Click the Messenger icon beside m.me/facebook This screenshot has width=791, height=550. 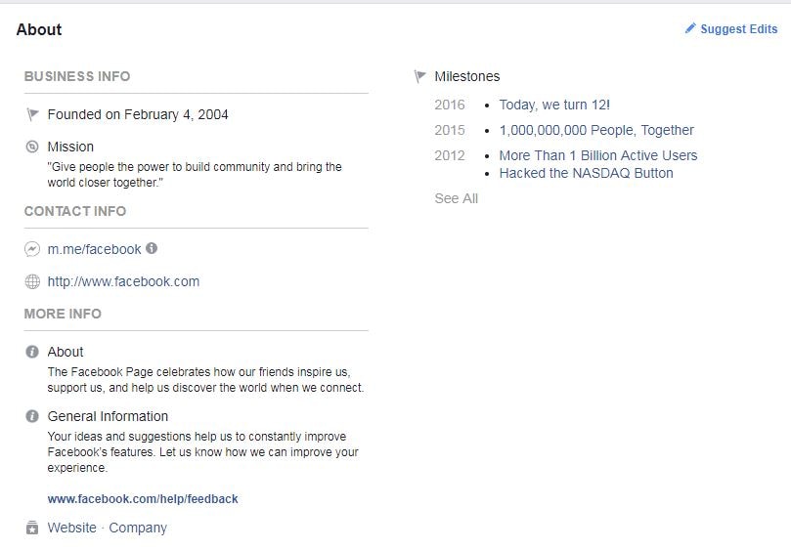click(x=32, y=249)
